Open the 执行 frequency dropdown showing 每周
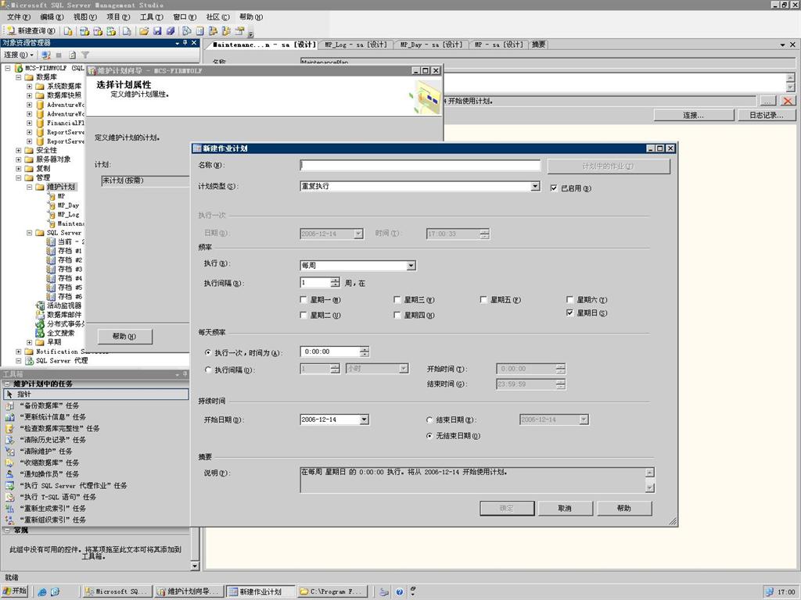This screenshot has height=600, width=801. (411, 266)
